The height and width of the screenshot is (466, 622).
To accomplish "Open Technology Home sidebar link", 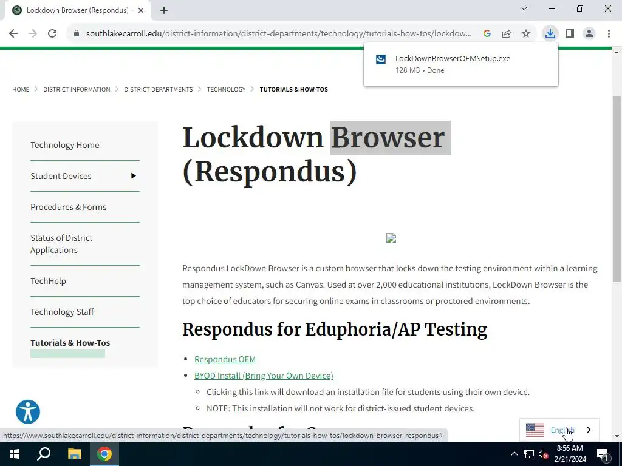I will [64, 145].
